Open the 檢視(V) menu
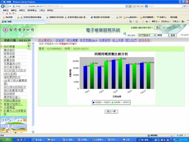189x142 pixels. point(22,11)
